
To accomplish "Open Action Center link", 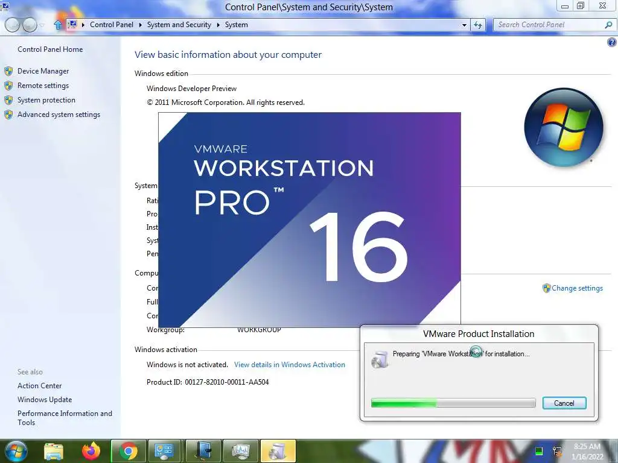I will click(39, 386).
